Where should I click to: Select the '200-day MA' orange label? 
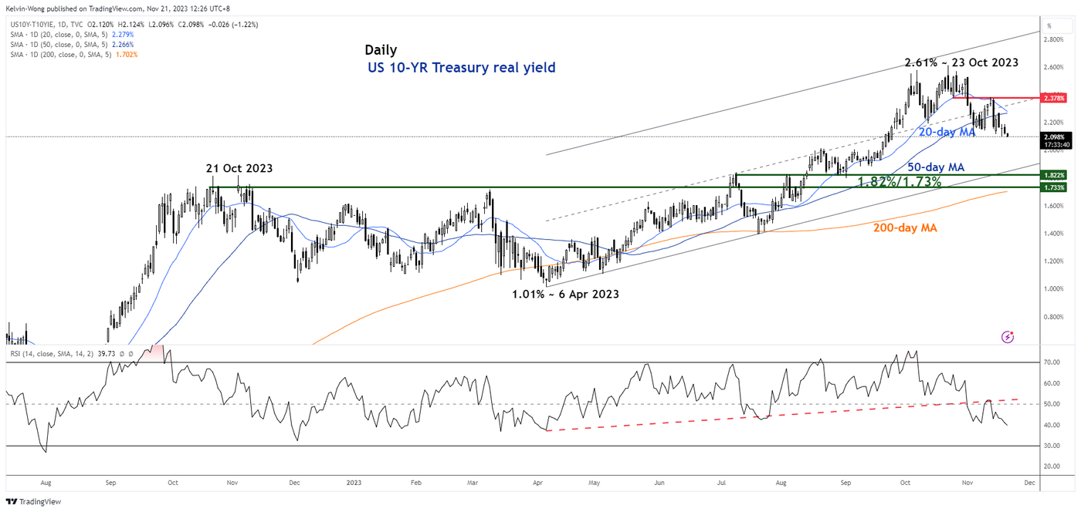(905, 227)
